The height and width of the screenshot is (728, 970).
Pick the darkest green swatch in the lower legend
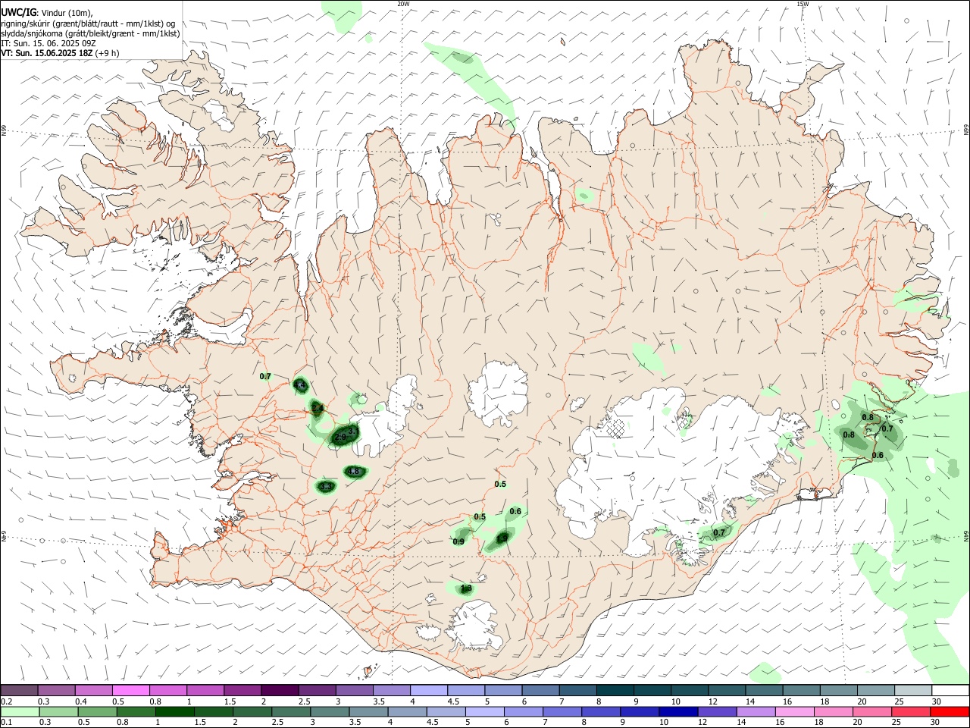pyautogui.click(x=174, y=711)
